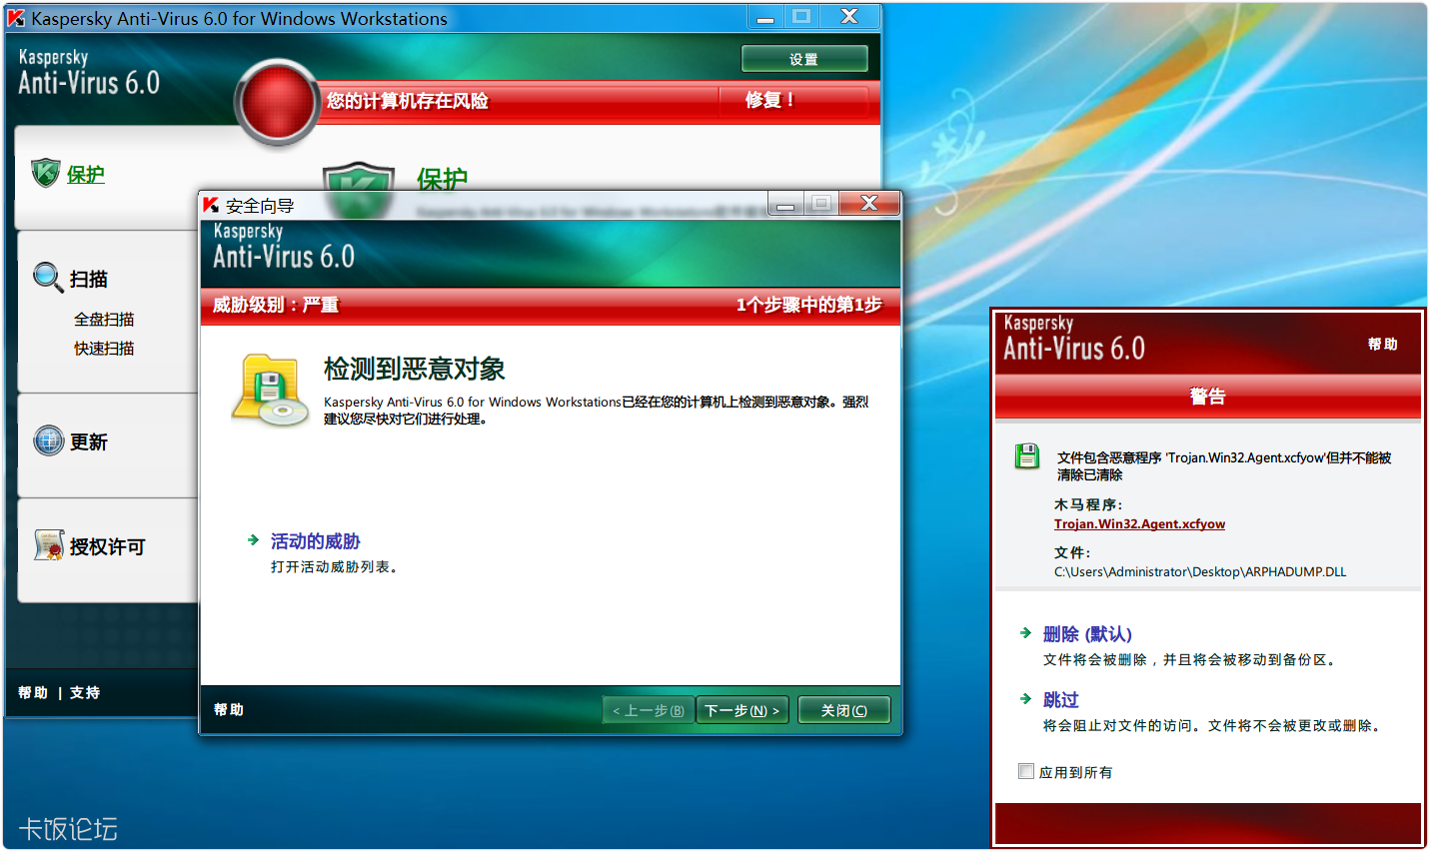Open the 保护 section in sidebar

(x=86, y=175)
